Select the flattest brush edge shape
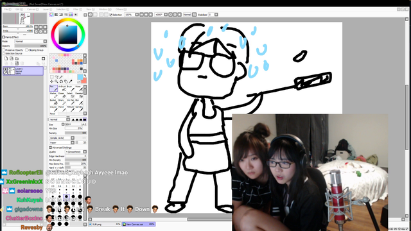The image size is (411, 231). [x=85, y=120]
